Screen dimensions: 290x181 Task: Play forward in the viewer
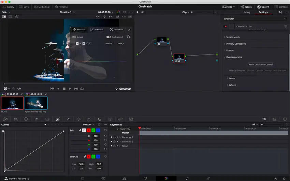tap(70, 89)
